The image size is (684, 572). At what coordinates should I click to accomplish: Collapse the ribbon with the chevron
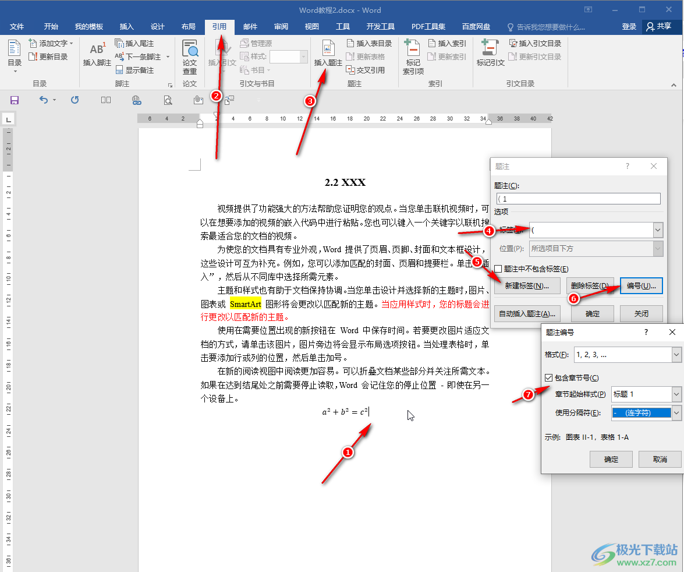click(x=674, y=84)
